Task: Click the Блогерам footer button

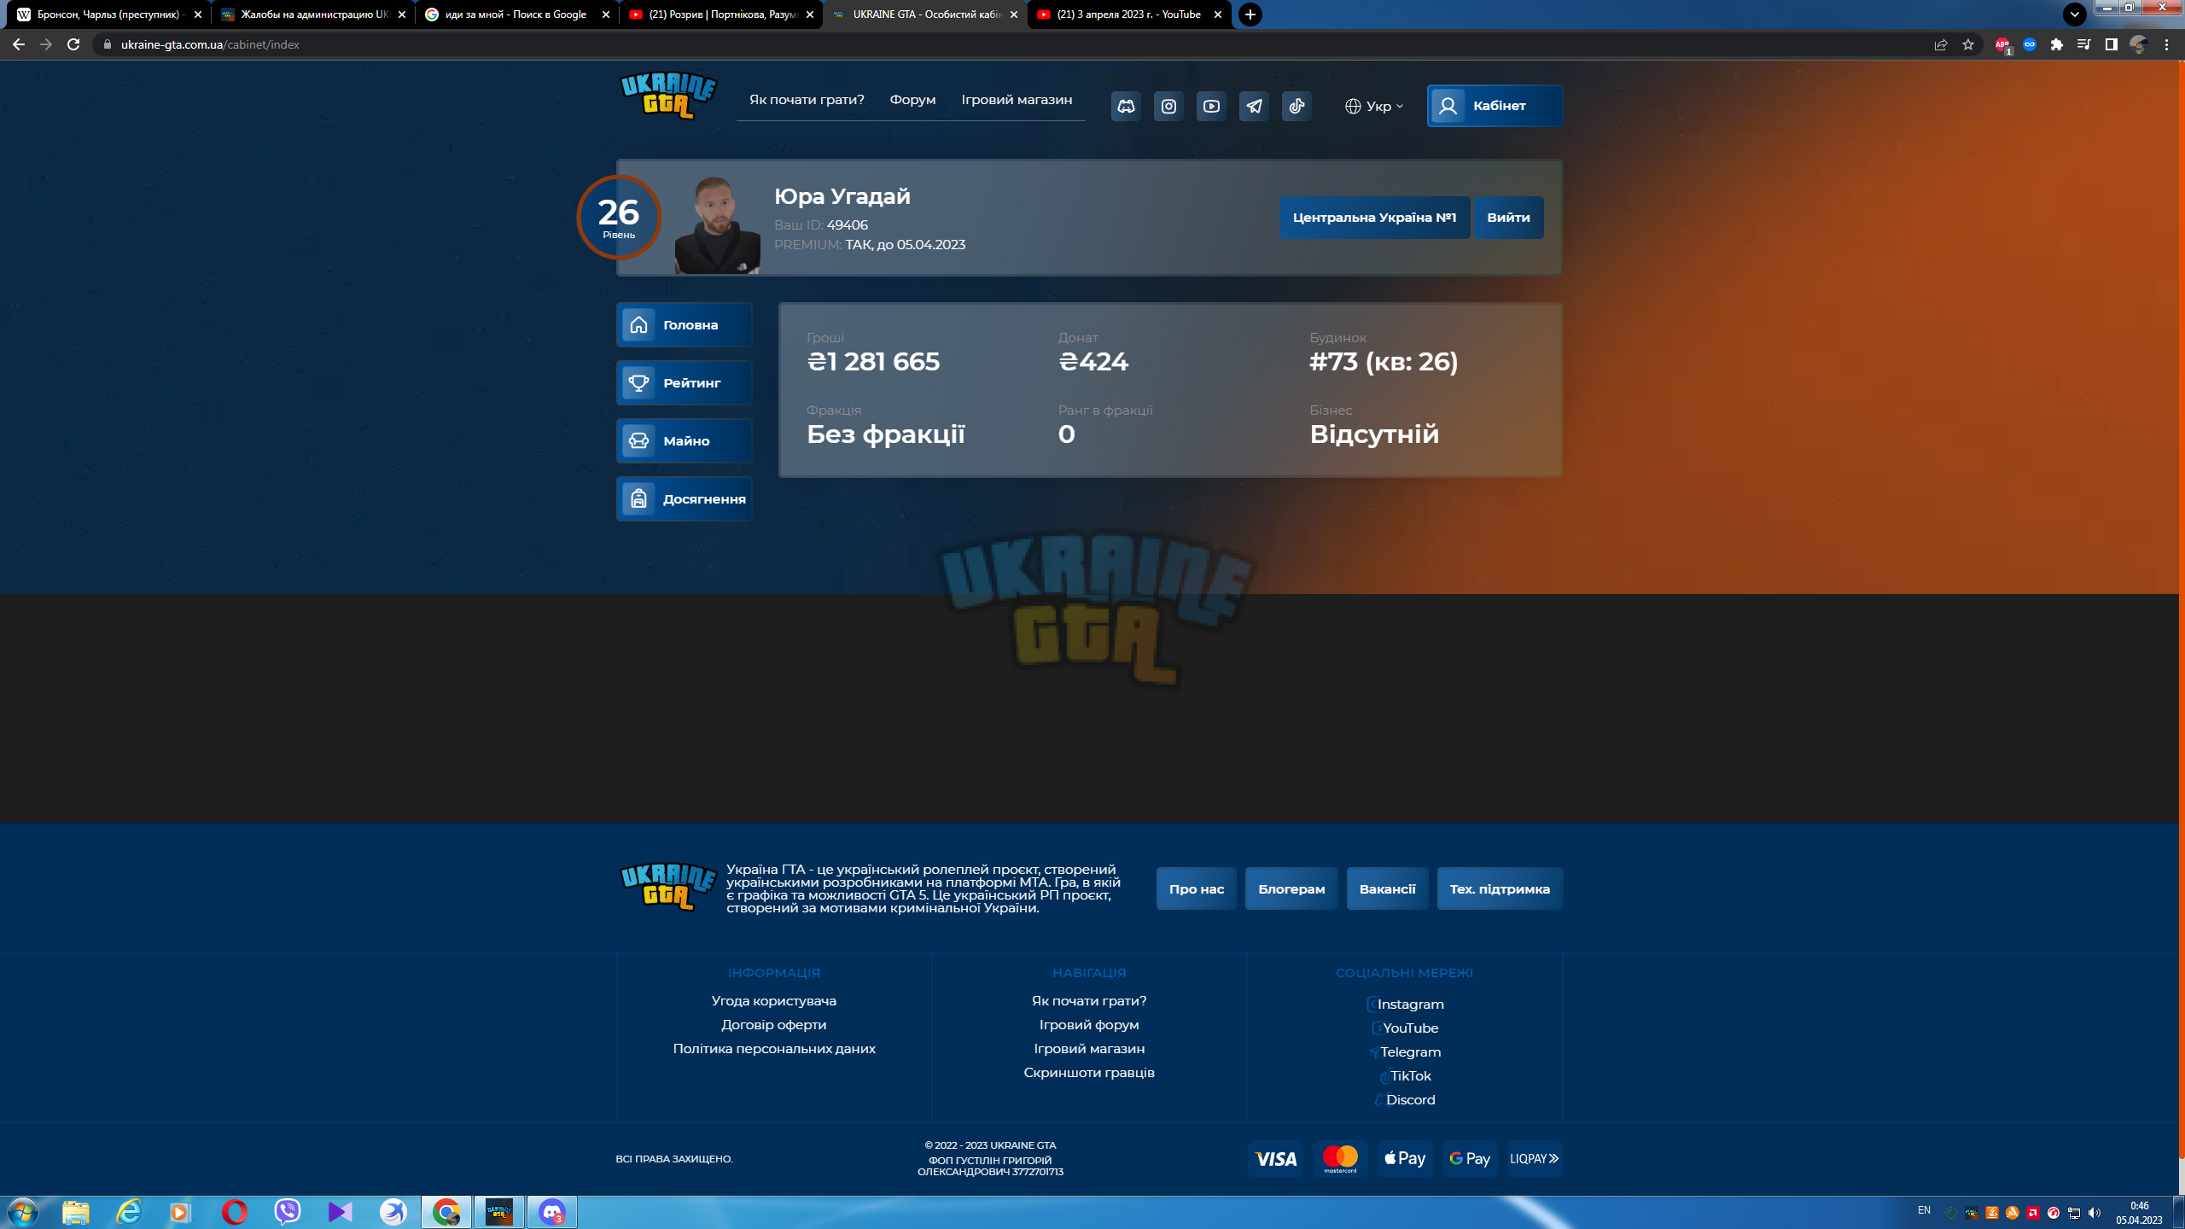Action: [x=1291, y=888]
